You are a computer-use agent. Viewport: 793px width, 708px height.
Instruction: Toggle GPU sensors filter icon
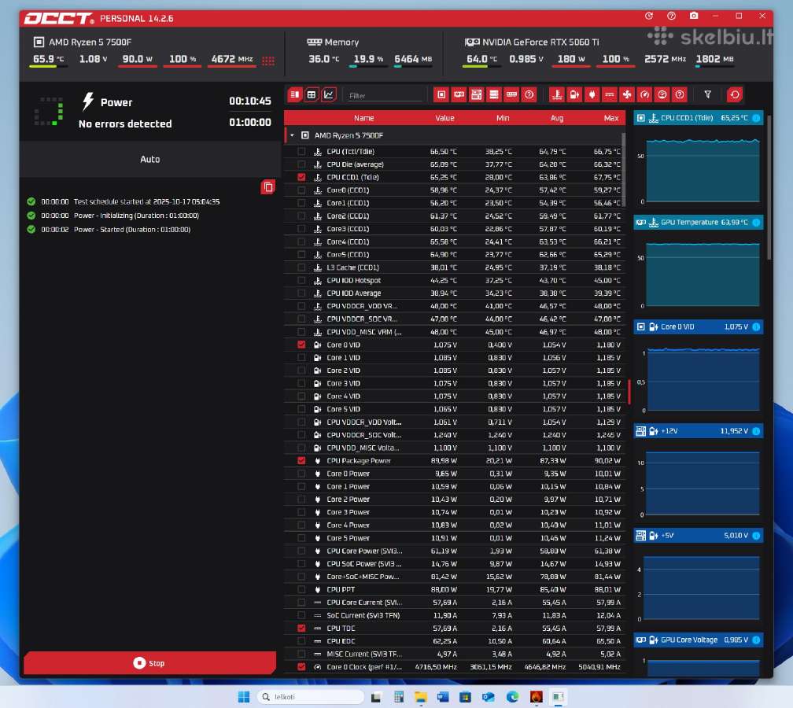click(x=459, y=94)
